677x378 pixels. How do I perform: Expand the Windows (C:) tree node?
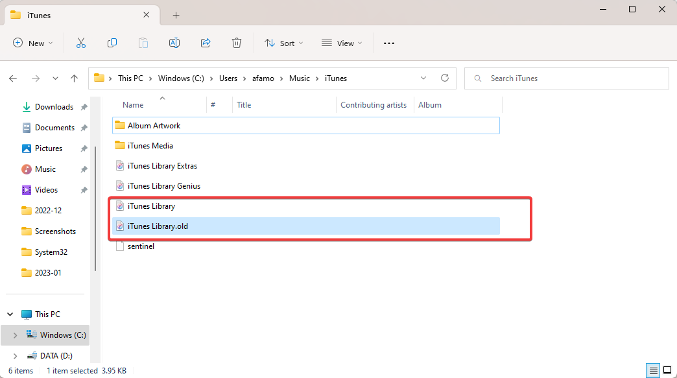(15, 335)
